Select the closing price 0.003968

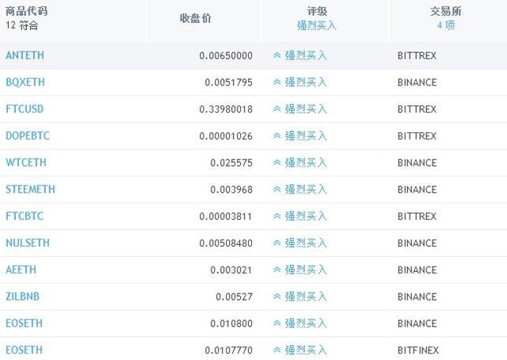pos(231,190)
